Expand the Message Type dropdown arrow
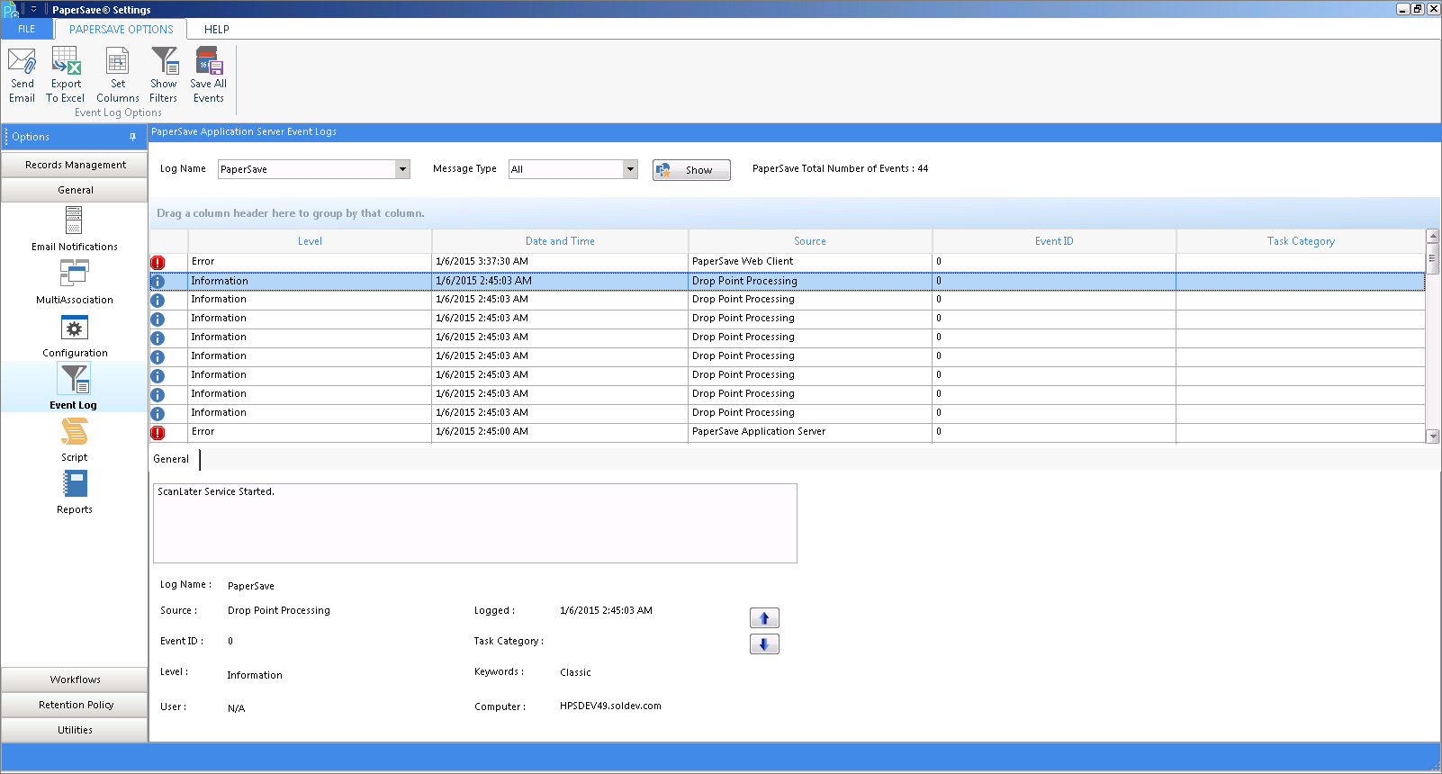Screen dimensions: 1442x774 [630, 169]
